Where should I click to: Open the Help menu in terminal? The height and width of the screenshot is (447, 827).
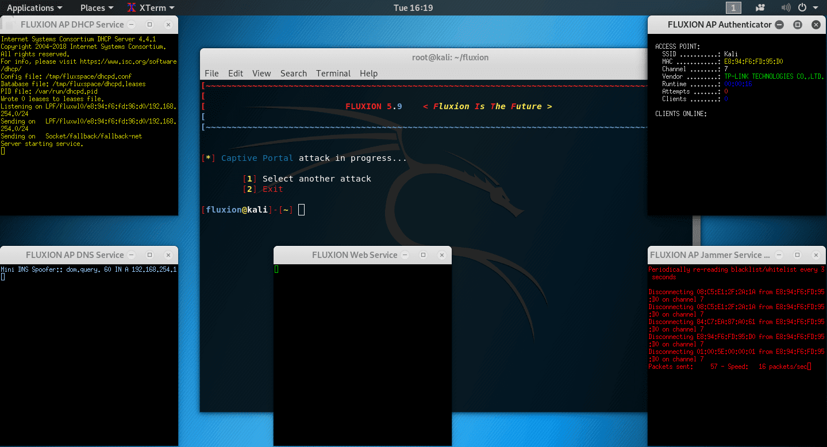368,73
